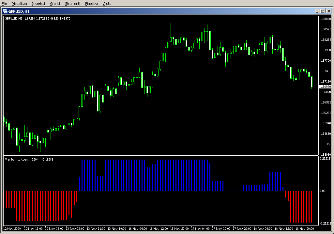Click time axis label 18 Nov 20:00
Screen dimensions: 334x234
click(x=305, y=229)
